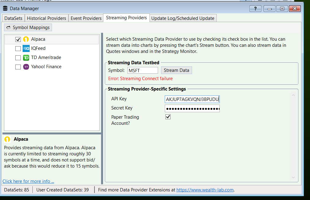The image size is (310, 200).
Task: Click into the Secret Key field
Action: pos(192,108)
